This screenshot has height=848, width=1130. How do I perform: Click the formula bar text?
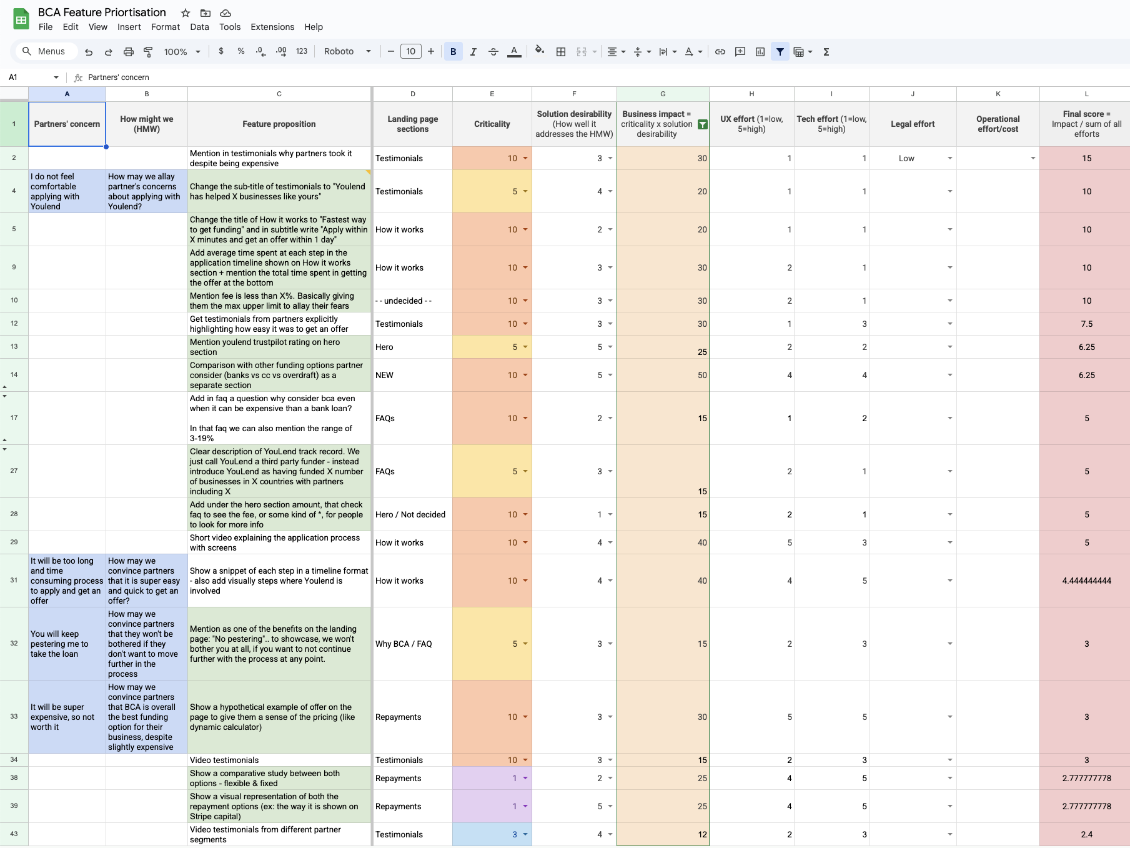(x=119, y=77)
